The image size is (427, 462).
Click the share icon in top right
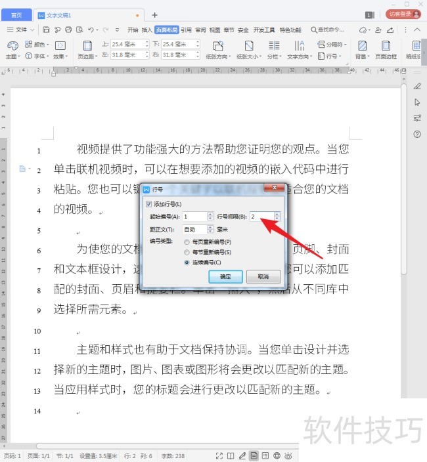tap(390, 30)
